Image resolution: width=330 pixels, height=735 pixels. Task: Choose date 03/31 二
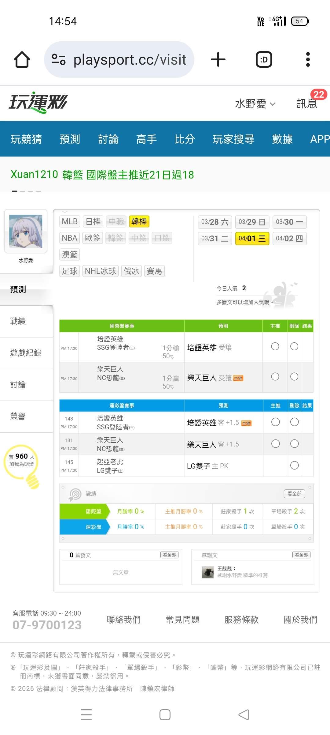(x=215, y=239)
